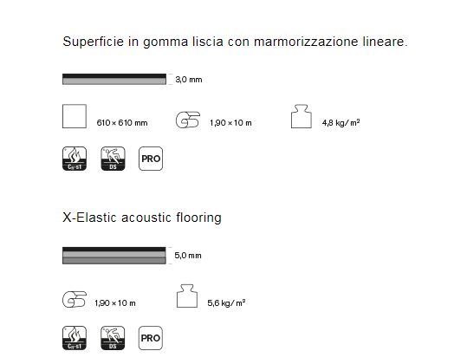Click the upper slip resistance DS icon
The width and height of the screenshot is (454, 364).
coord(113,159)
